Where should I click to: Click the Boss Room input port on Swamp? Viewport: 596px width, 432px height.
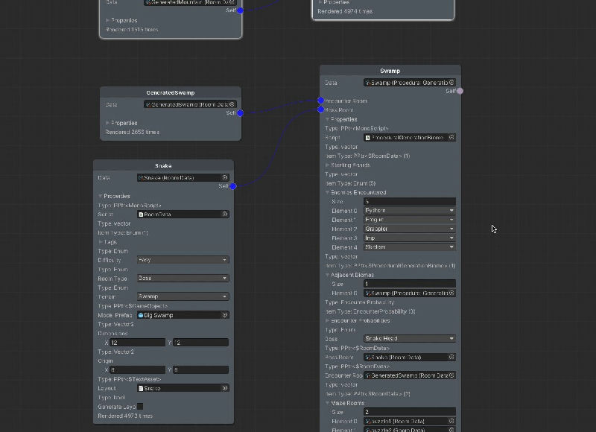(x=320, y=109)
